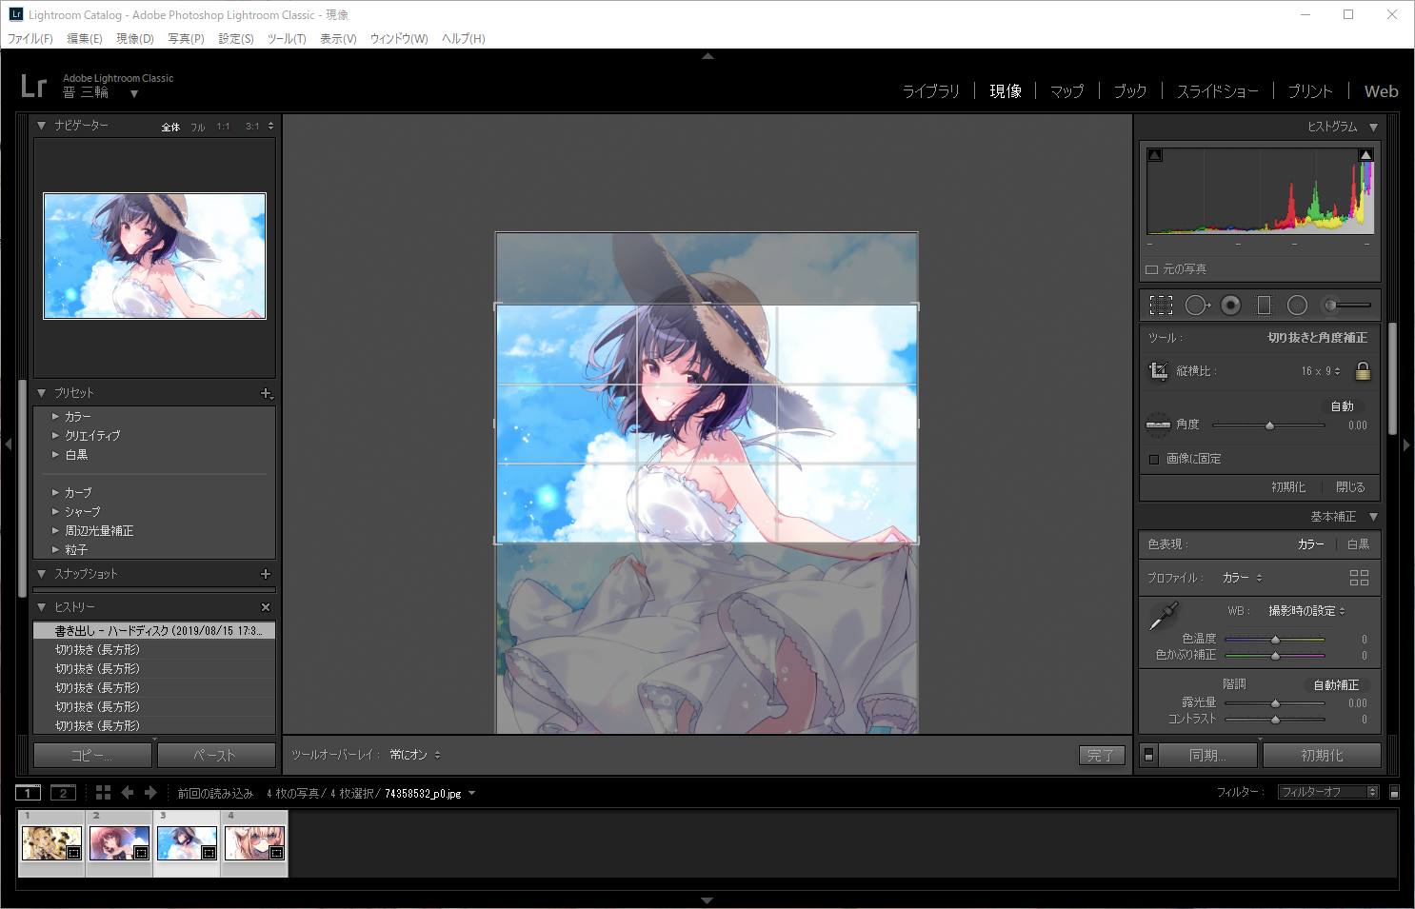Adjust the 色温度 temperature slider
Screen dimensions: 1415x909
point(1275,640)
